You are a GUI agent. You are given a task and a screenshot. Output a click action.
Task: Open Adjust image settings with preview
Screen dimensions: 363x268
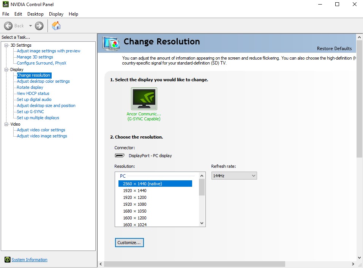pos(48,51)
